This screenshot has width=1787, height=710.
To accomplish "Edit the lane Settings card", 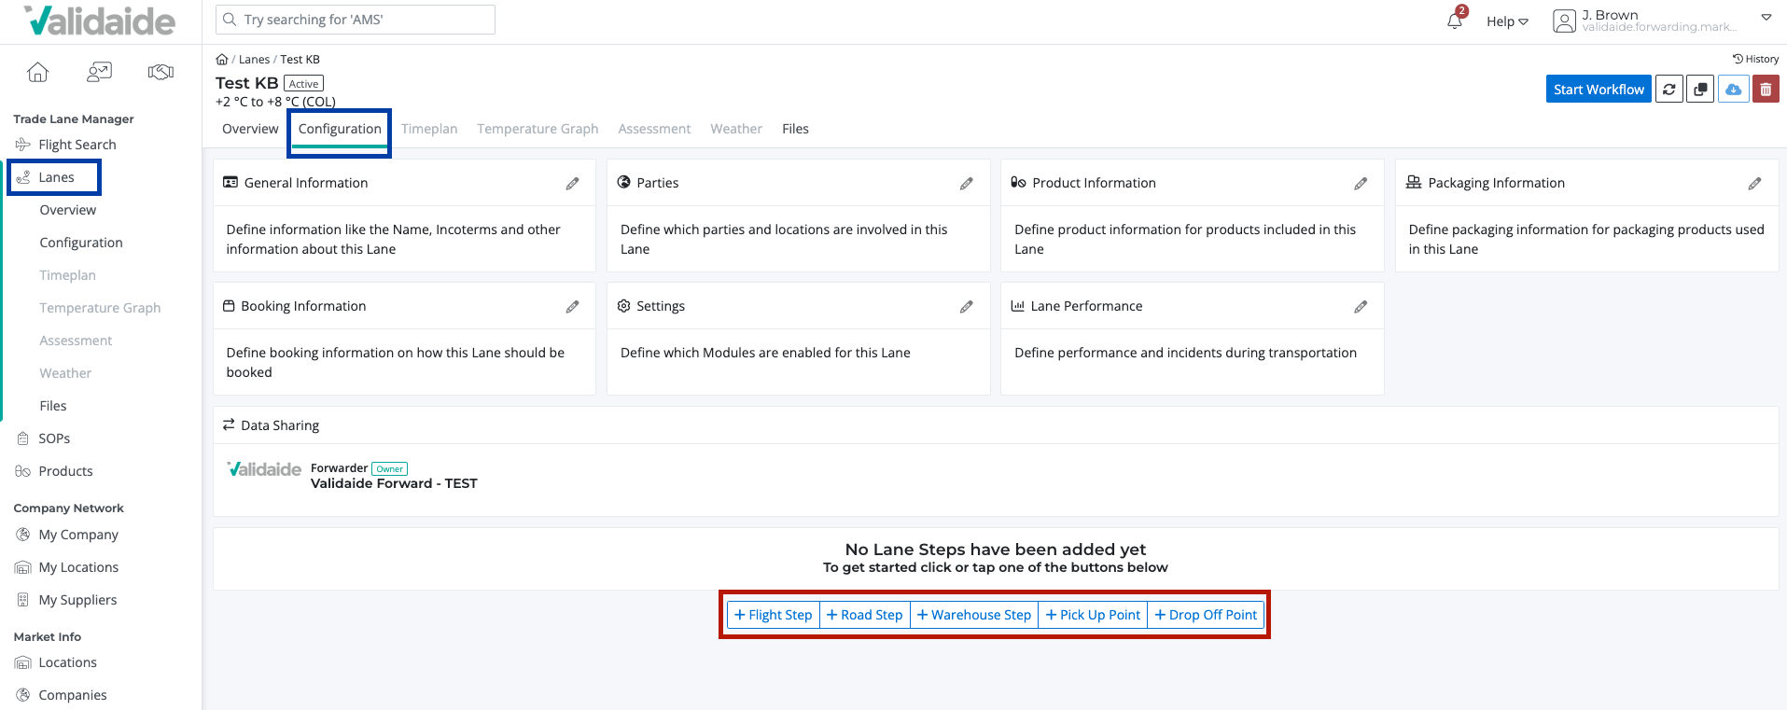I will pos(966,307).
